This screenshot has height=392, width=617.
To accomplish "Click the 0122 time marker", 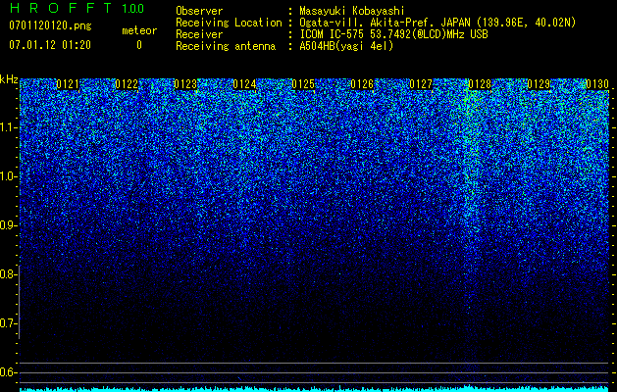I will click(x=127, y=84).
